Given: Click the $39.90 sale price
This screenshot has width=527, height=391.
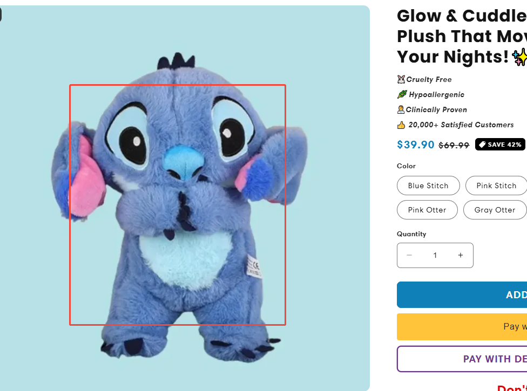Looking at the screenshot, I should 416,145.
